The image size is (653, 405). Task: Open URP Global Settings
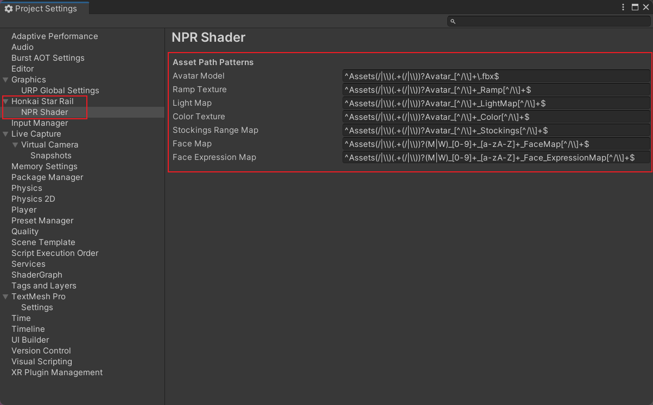60,91
